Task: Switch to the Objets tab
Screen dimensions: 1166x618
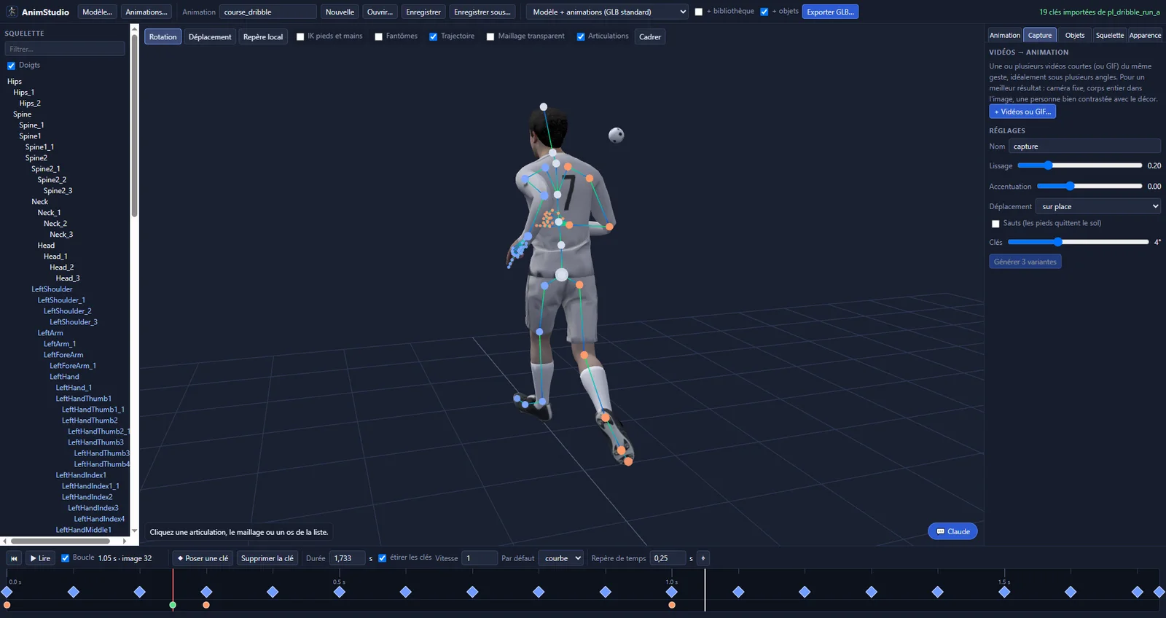Action: coord(1075,35)
